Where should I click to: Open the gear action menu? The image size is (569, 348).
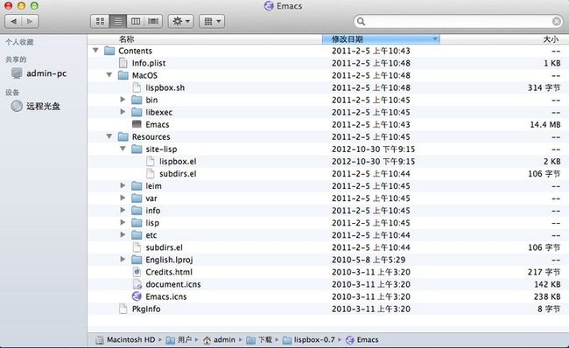click(180, 21)
